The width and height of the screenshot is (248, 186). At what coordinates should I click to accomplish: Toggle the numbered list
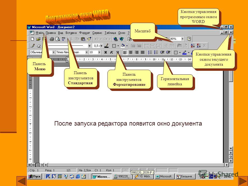(x=150, y=52)
